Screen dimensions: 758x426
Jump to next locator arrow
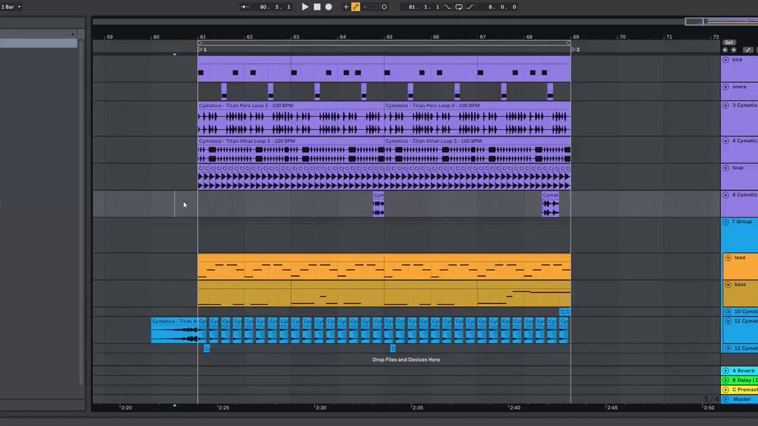coord(733,49)
